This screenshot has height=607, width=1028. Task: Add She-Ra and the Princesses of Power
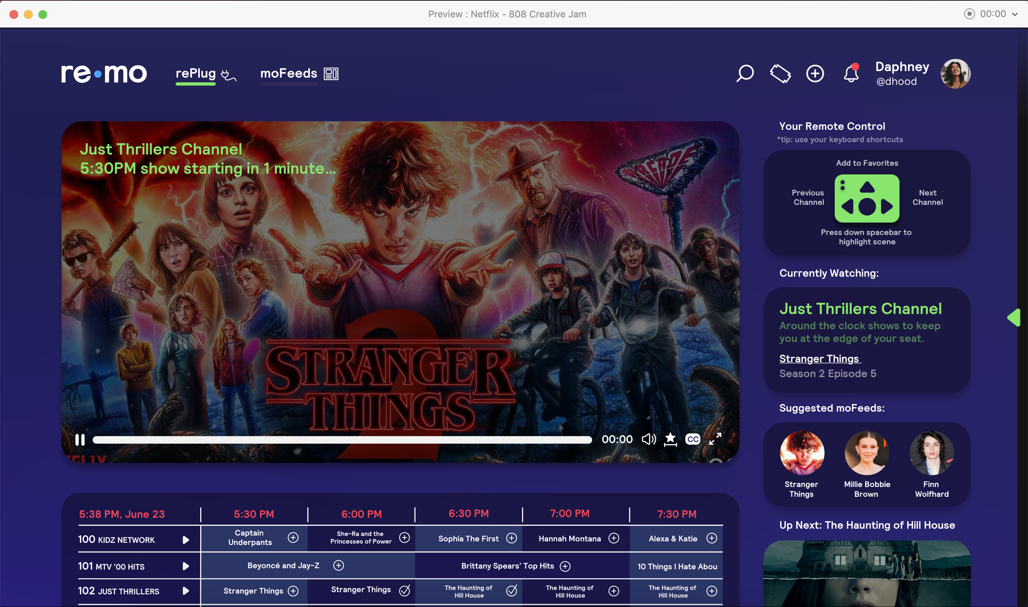click(404, 537)
